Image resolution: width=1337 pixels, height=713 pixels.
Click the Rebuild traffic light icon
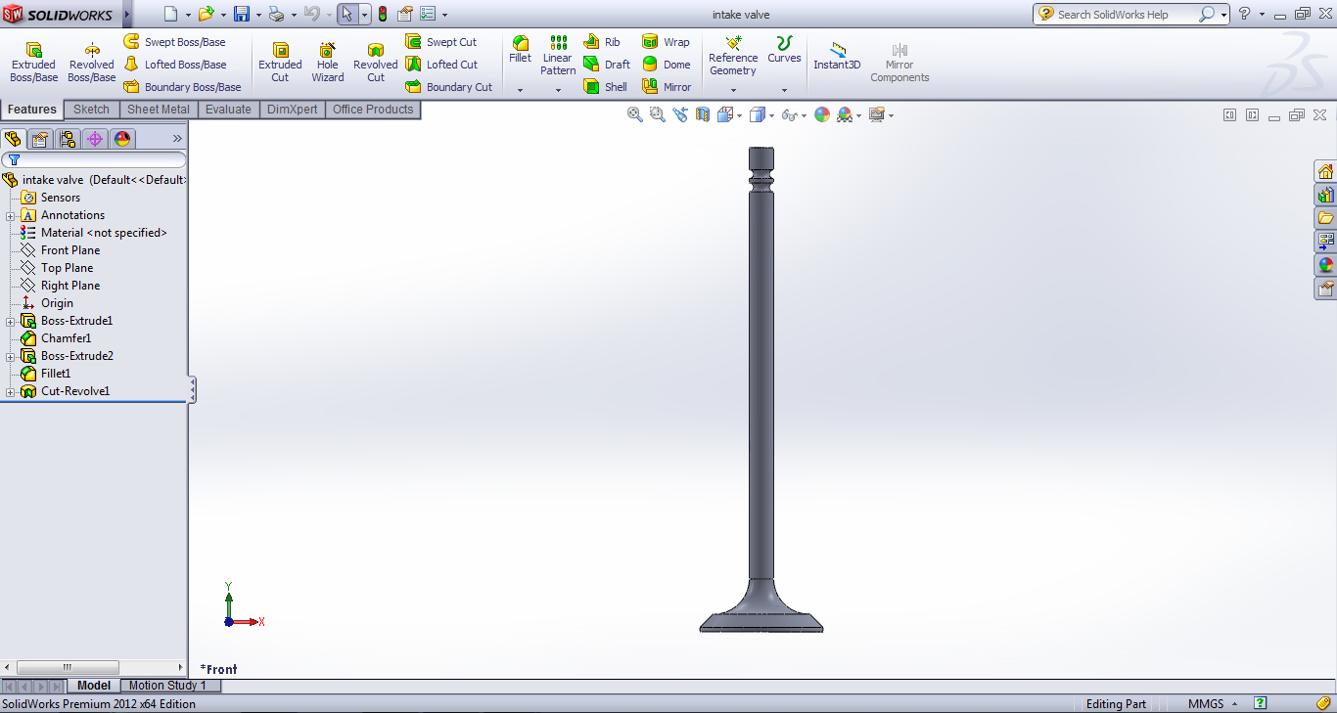(382, 14)
